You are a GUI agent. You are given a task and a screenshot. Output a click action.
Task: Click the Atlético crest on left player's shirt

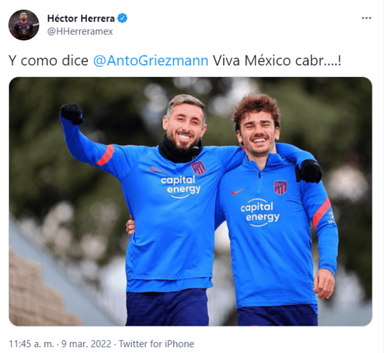click(x=198, y=167)
